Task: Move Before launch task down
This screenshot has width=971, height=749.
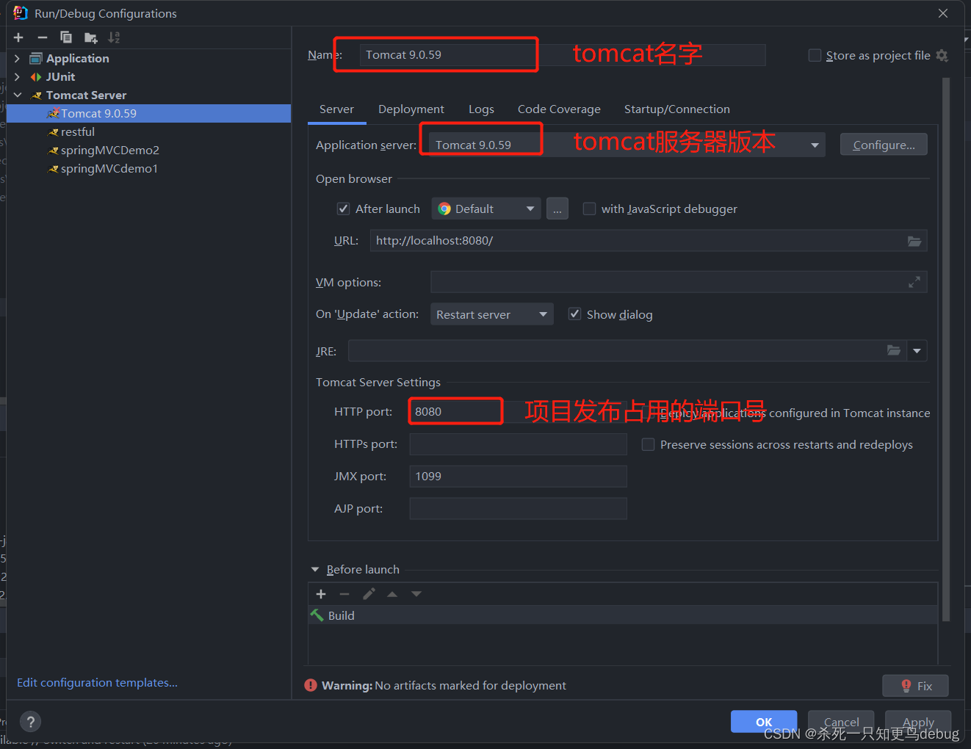Action: coord(416,594)
